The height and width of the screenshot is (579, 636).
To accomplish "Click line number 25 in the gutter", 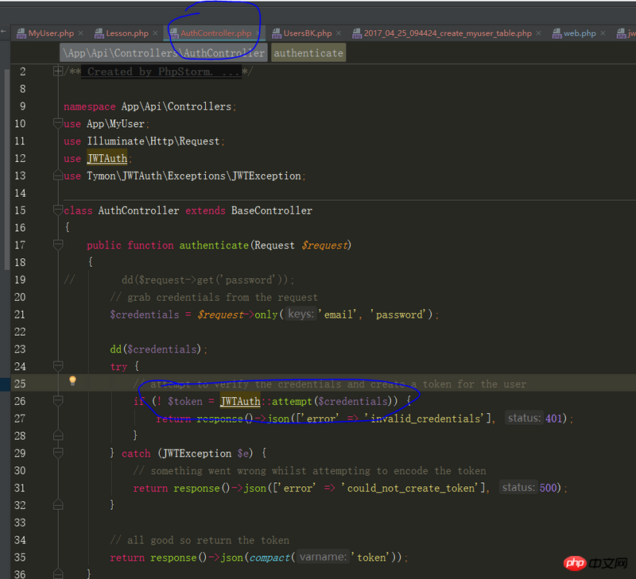I will [x=19, y=384].
